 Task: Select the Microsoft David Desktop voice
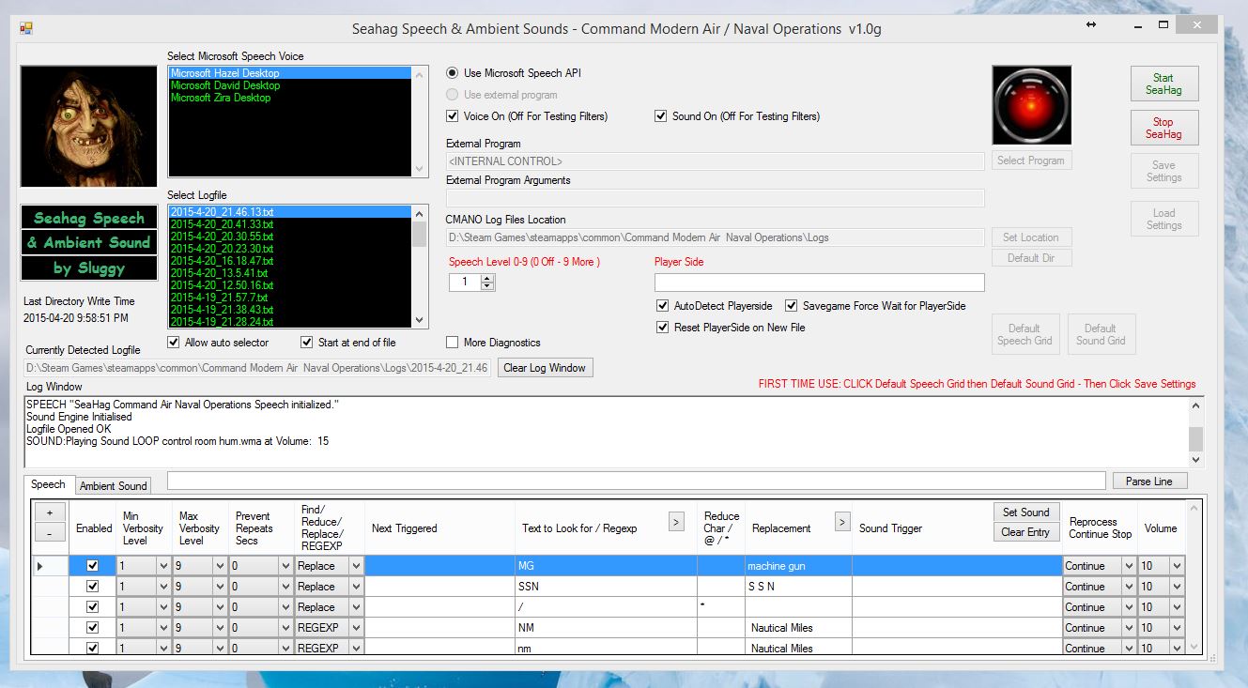pos(290,85)
